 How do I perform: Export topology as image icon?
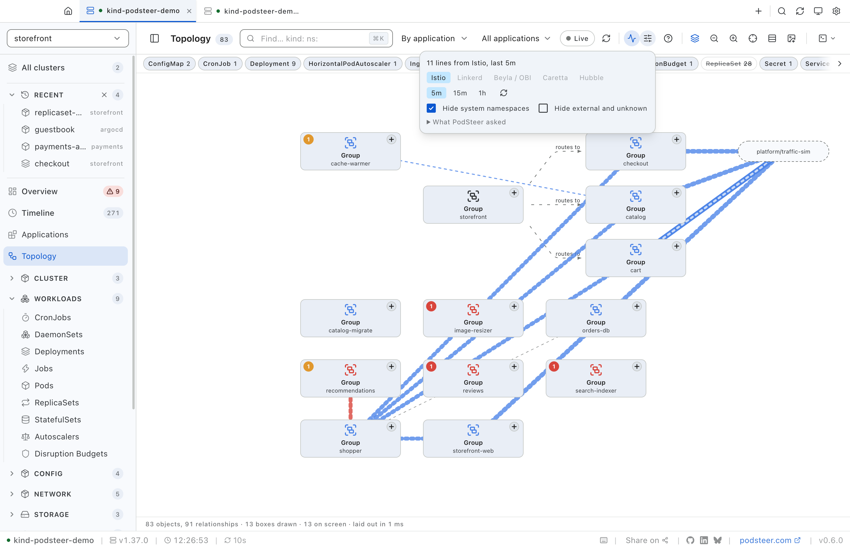(791, 39)
